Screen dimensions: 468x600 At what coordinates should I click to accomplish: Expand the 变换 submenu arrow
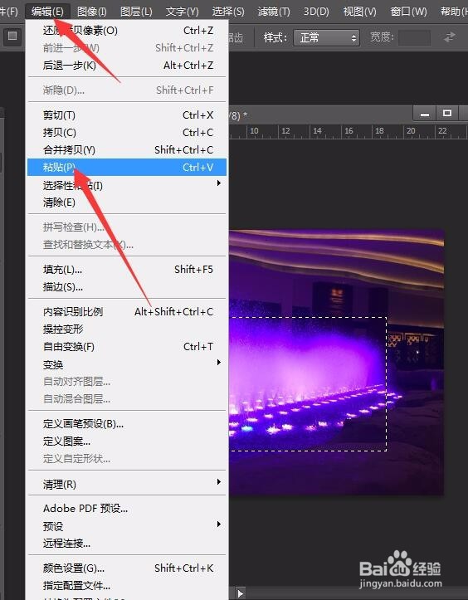219,362
